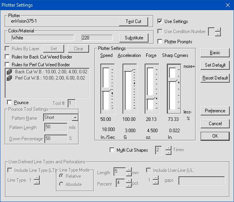Click the layer icon beside Perf Cut W.B.

[9, 78]
